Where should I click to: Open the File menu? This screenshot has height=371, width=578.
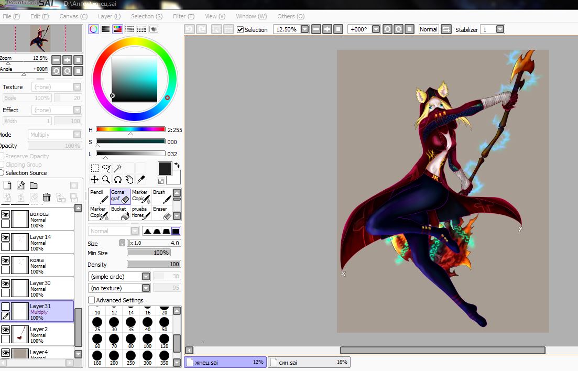[11, 16]
